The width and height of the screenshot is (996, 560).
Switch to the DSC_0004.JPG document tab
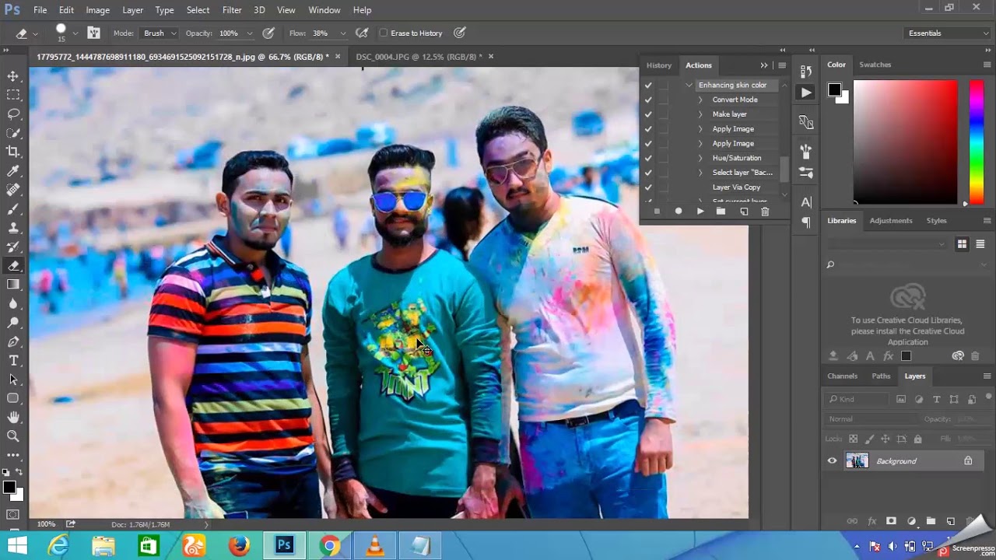419,57
